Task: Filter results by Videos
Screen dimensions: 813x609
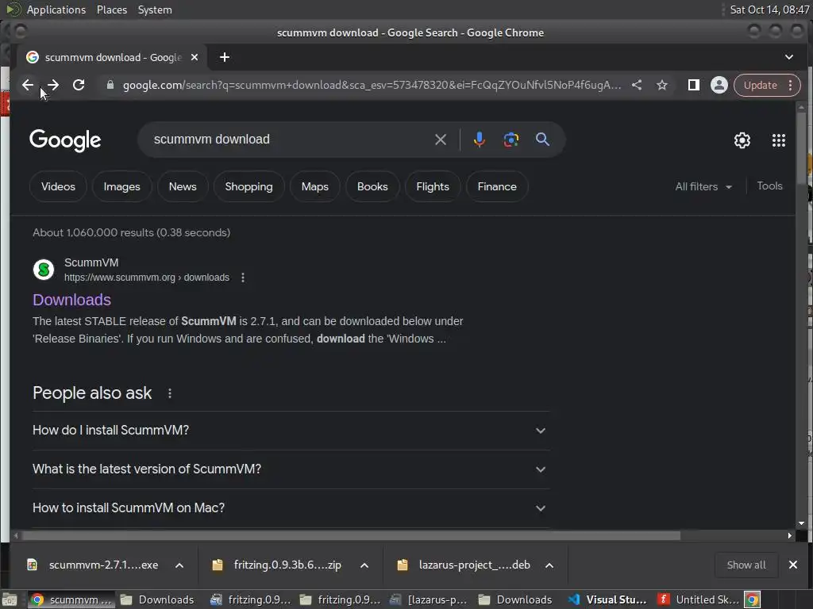Action: tap(58, 186)
